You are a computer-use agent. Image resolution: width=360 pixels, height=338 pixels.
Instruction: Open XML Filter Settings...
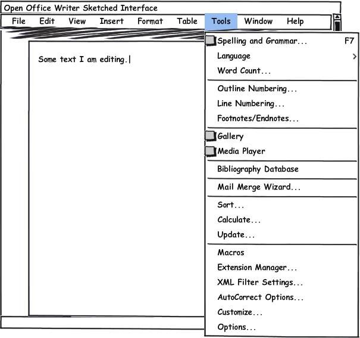point(281,283)
